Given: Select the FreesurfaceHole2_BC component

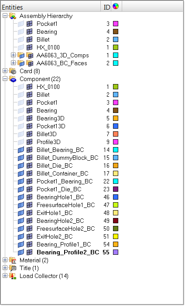Looking at the screenshot, I should (x=66, y=229).
